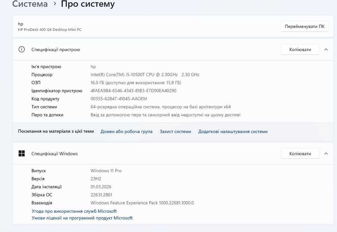The image size is (337, 232).
Task: Click the Взаємодія label
Action: click(x=42, y=203)
